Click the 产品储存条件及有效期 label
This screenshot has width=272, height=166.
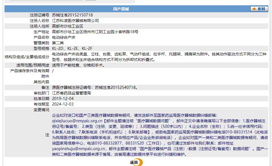pos(30,71)
